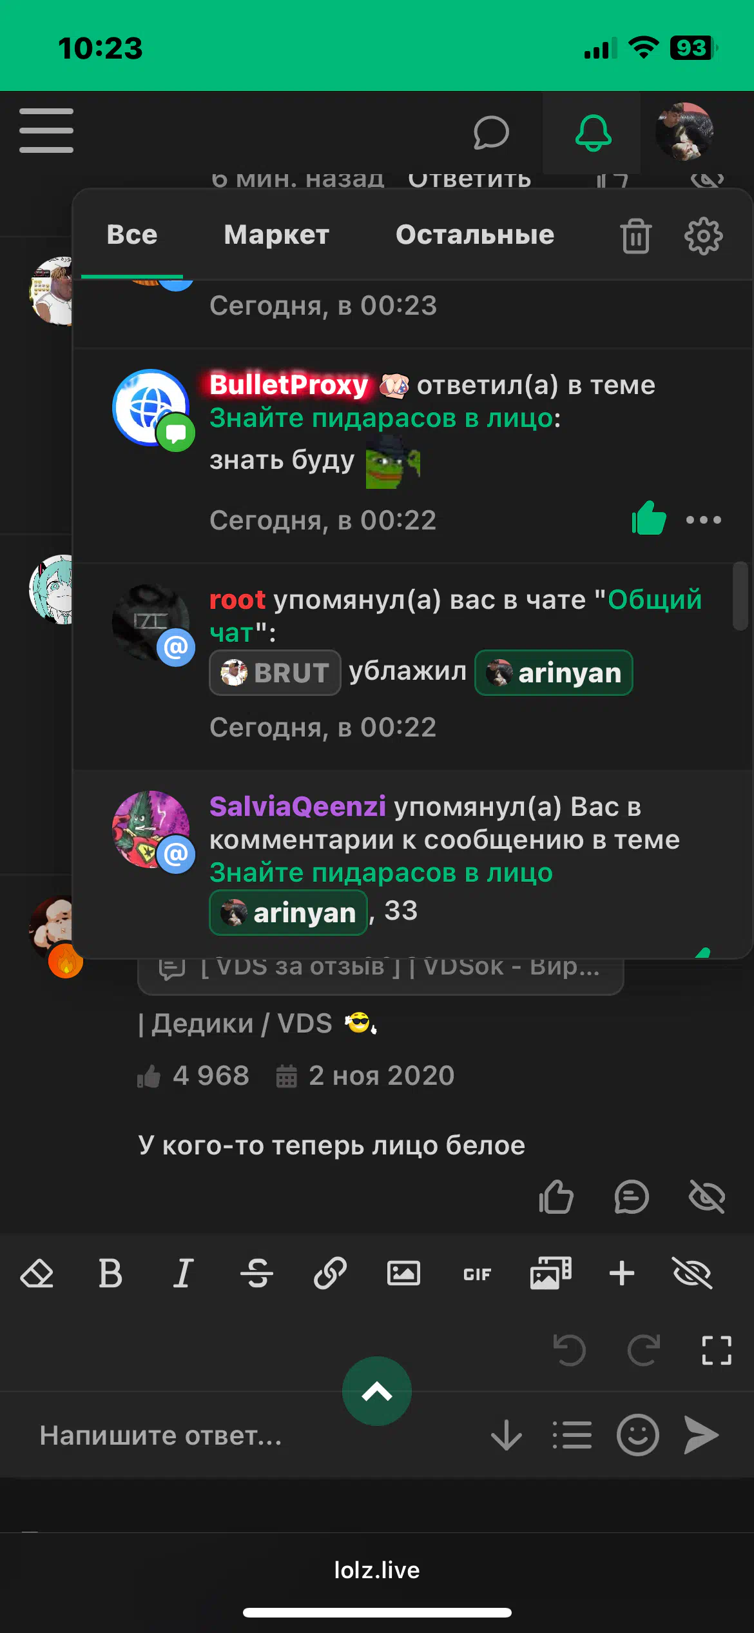The width and height of the screenshot is (754, 1633).
Task: Open more options on BulletProxy notification
Action: [704, 520]
